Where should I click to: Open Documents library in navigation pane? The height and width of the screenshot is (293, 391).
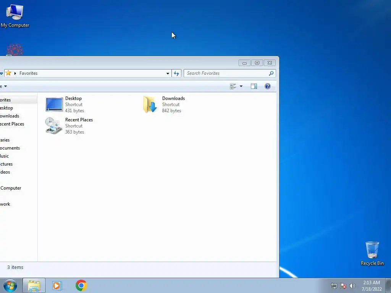coord(10,148)
